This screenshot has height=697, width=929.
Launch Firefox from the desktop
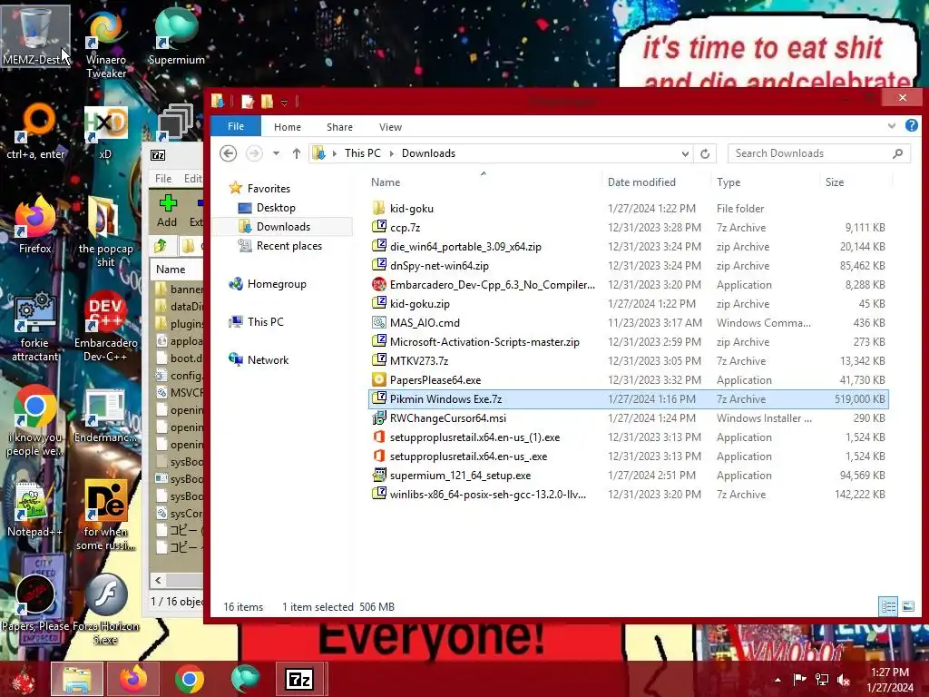pos(35,225)
